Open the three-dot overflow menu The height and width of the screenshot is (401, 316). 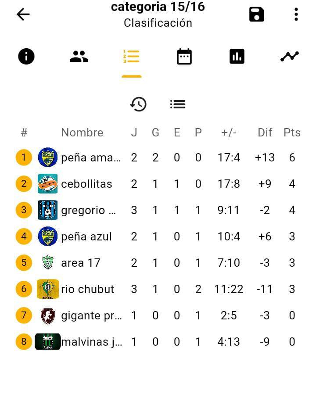296,14
